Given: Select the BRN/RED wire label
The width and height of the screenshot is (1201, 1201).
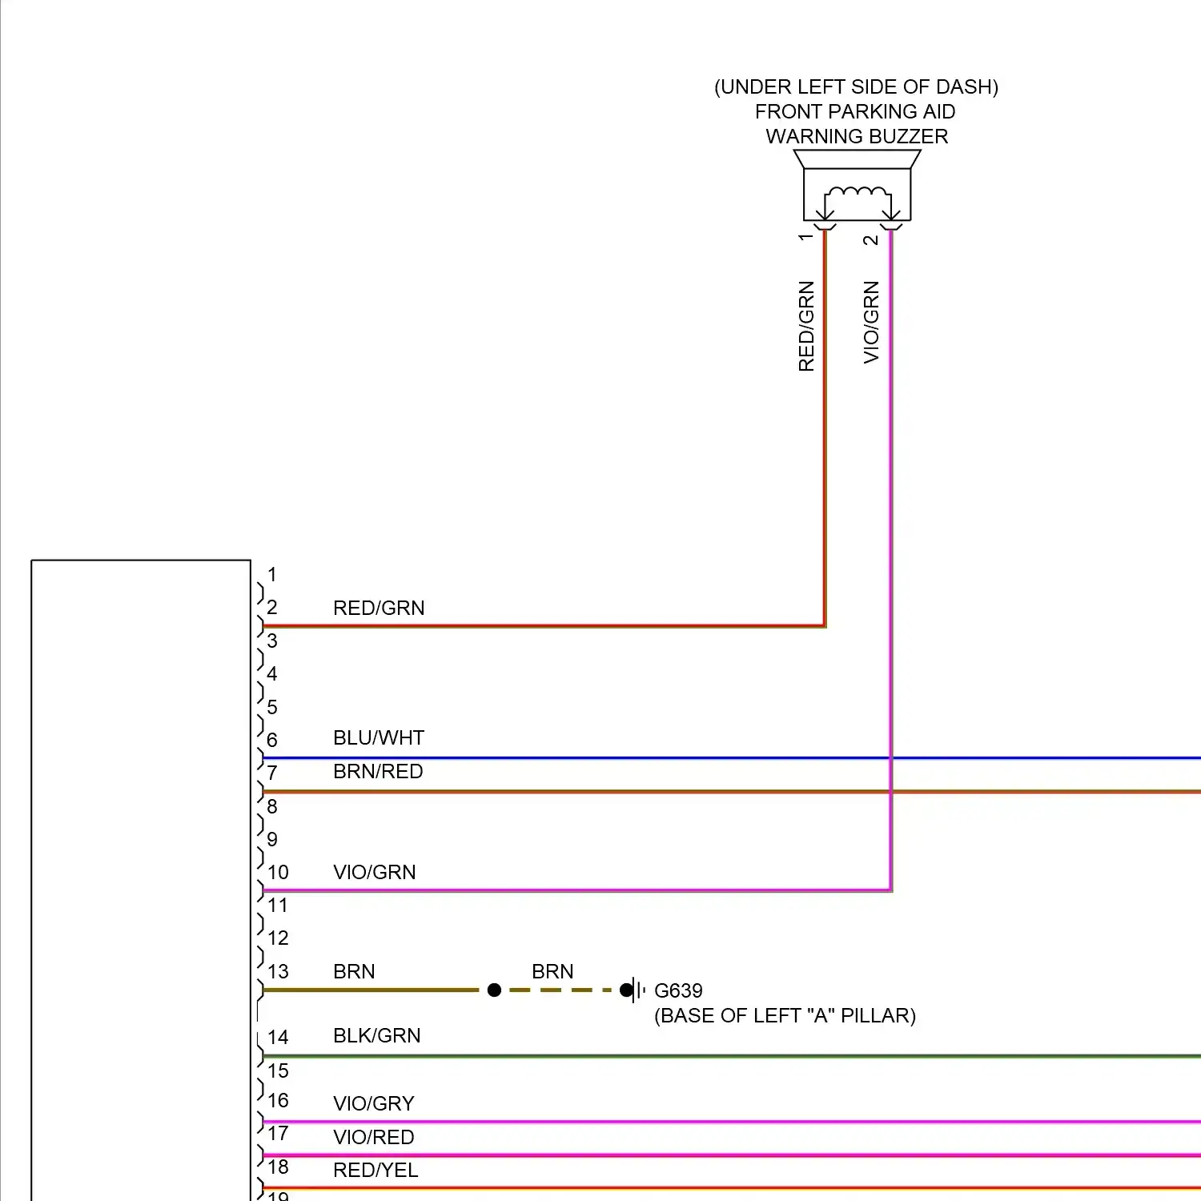Looking at the screenshot, I should click(378, 771).
